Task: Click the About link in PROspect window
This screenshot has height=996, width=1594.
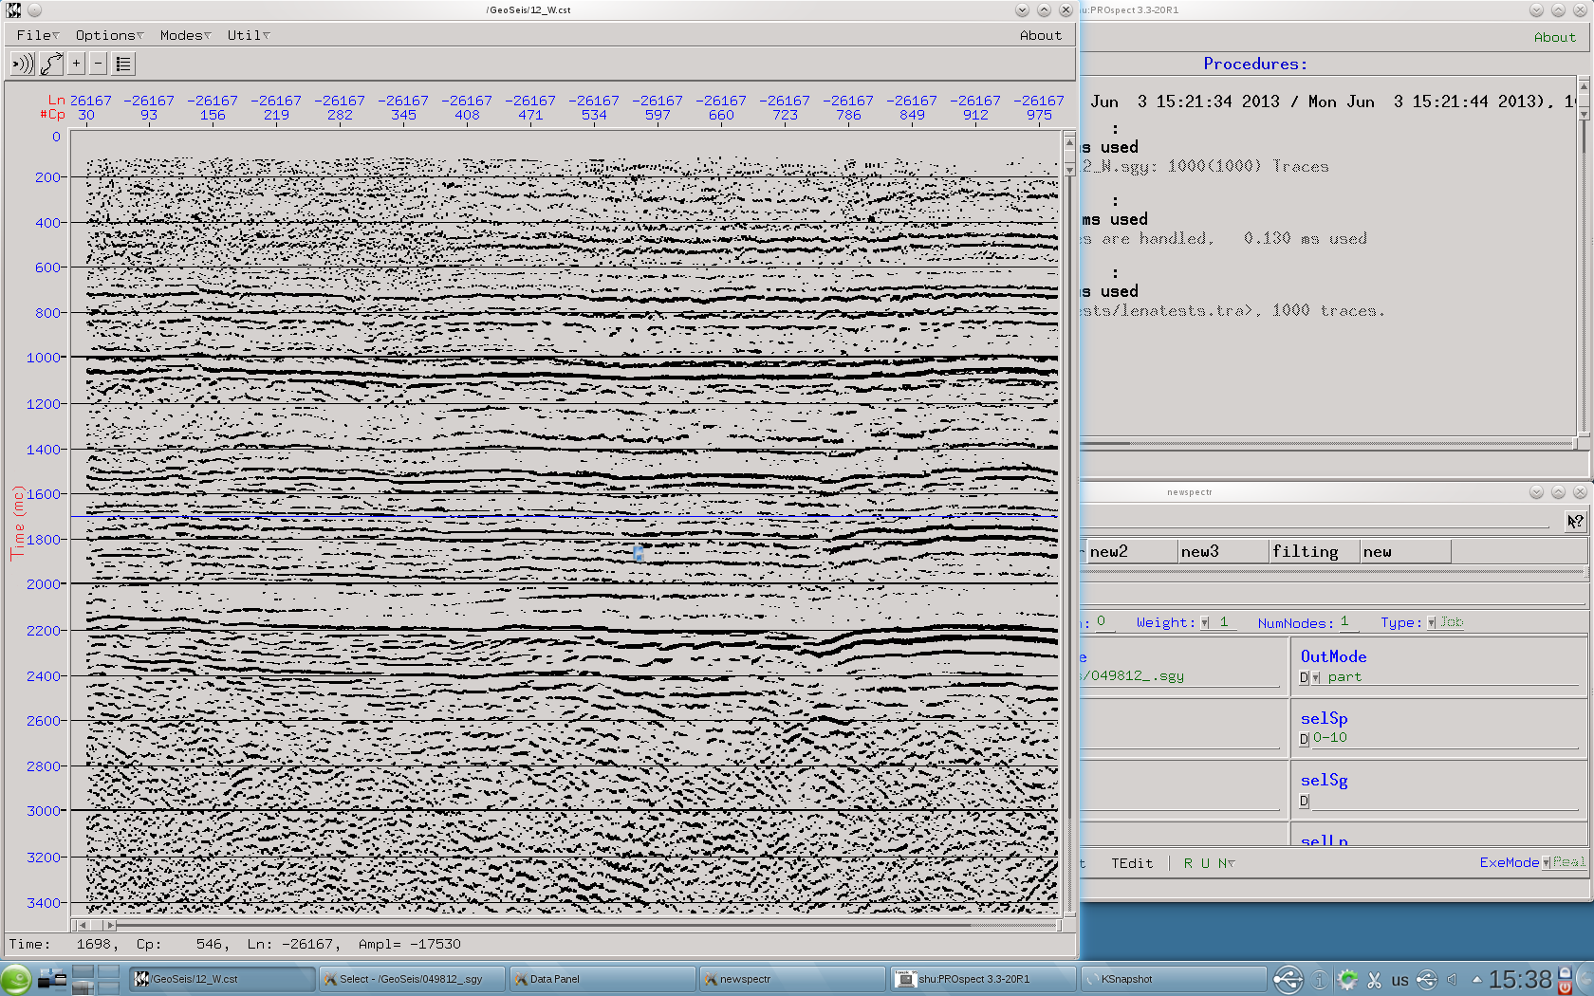Action: (x=1554, y=37)
